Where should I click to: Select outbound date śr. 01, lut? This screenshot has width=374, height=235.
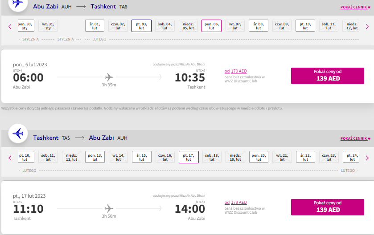tap(95, 26)
